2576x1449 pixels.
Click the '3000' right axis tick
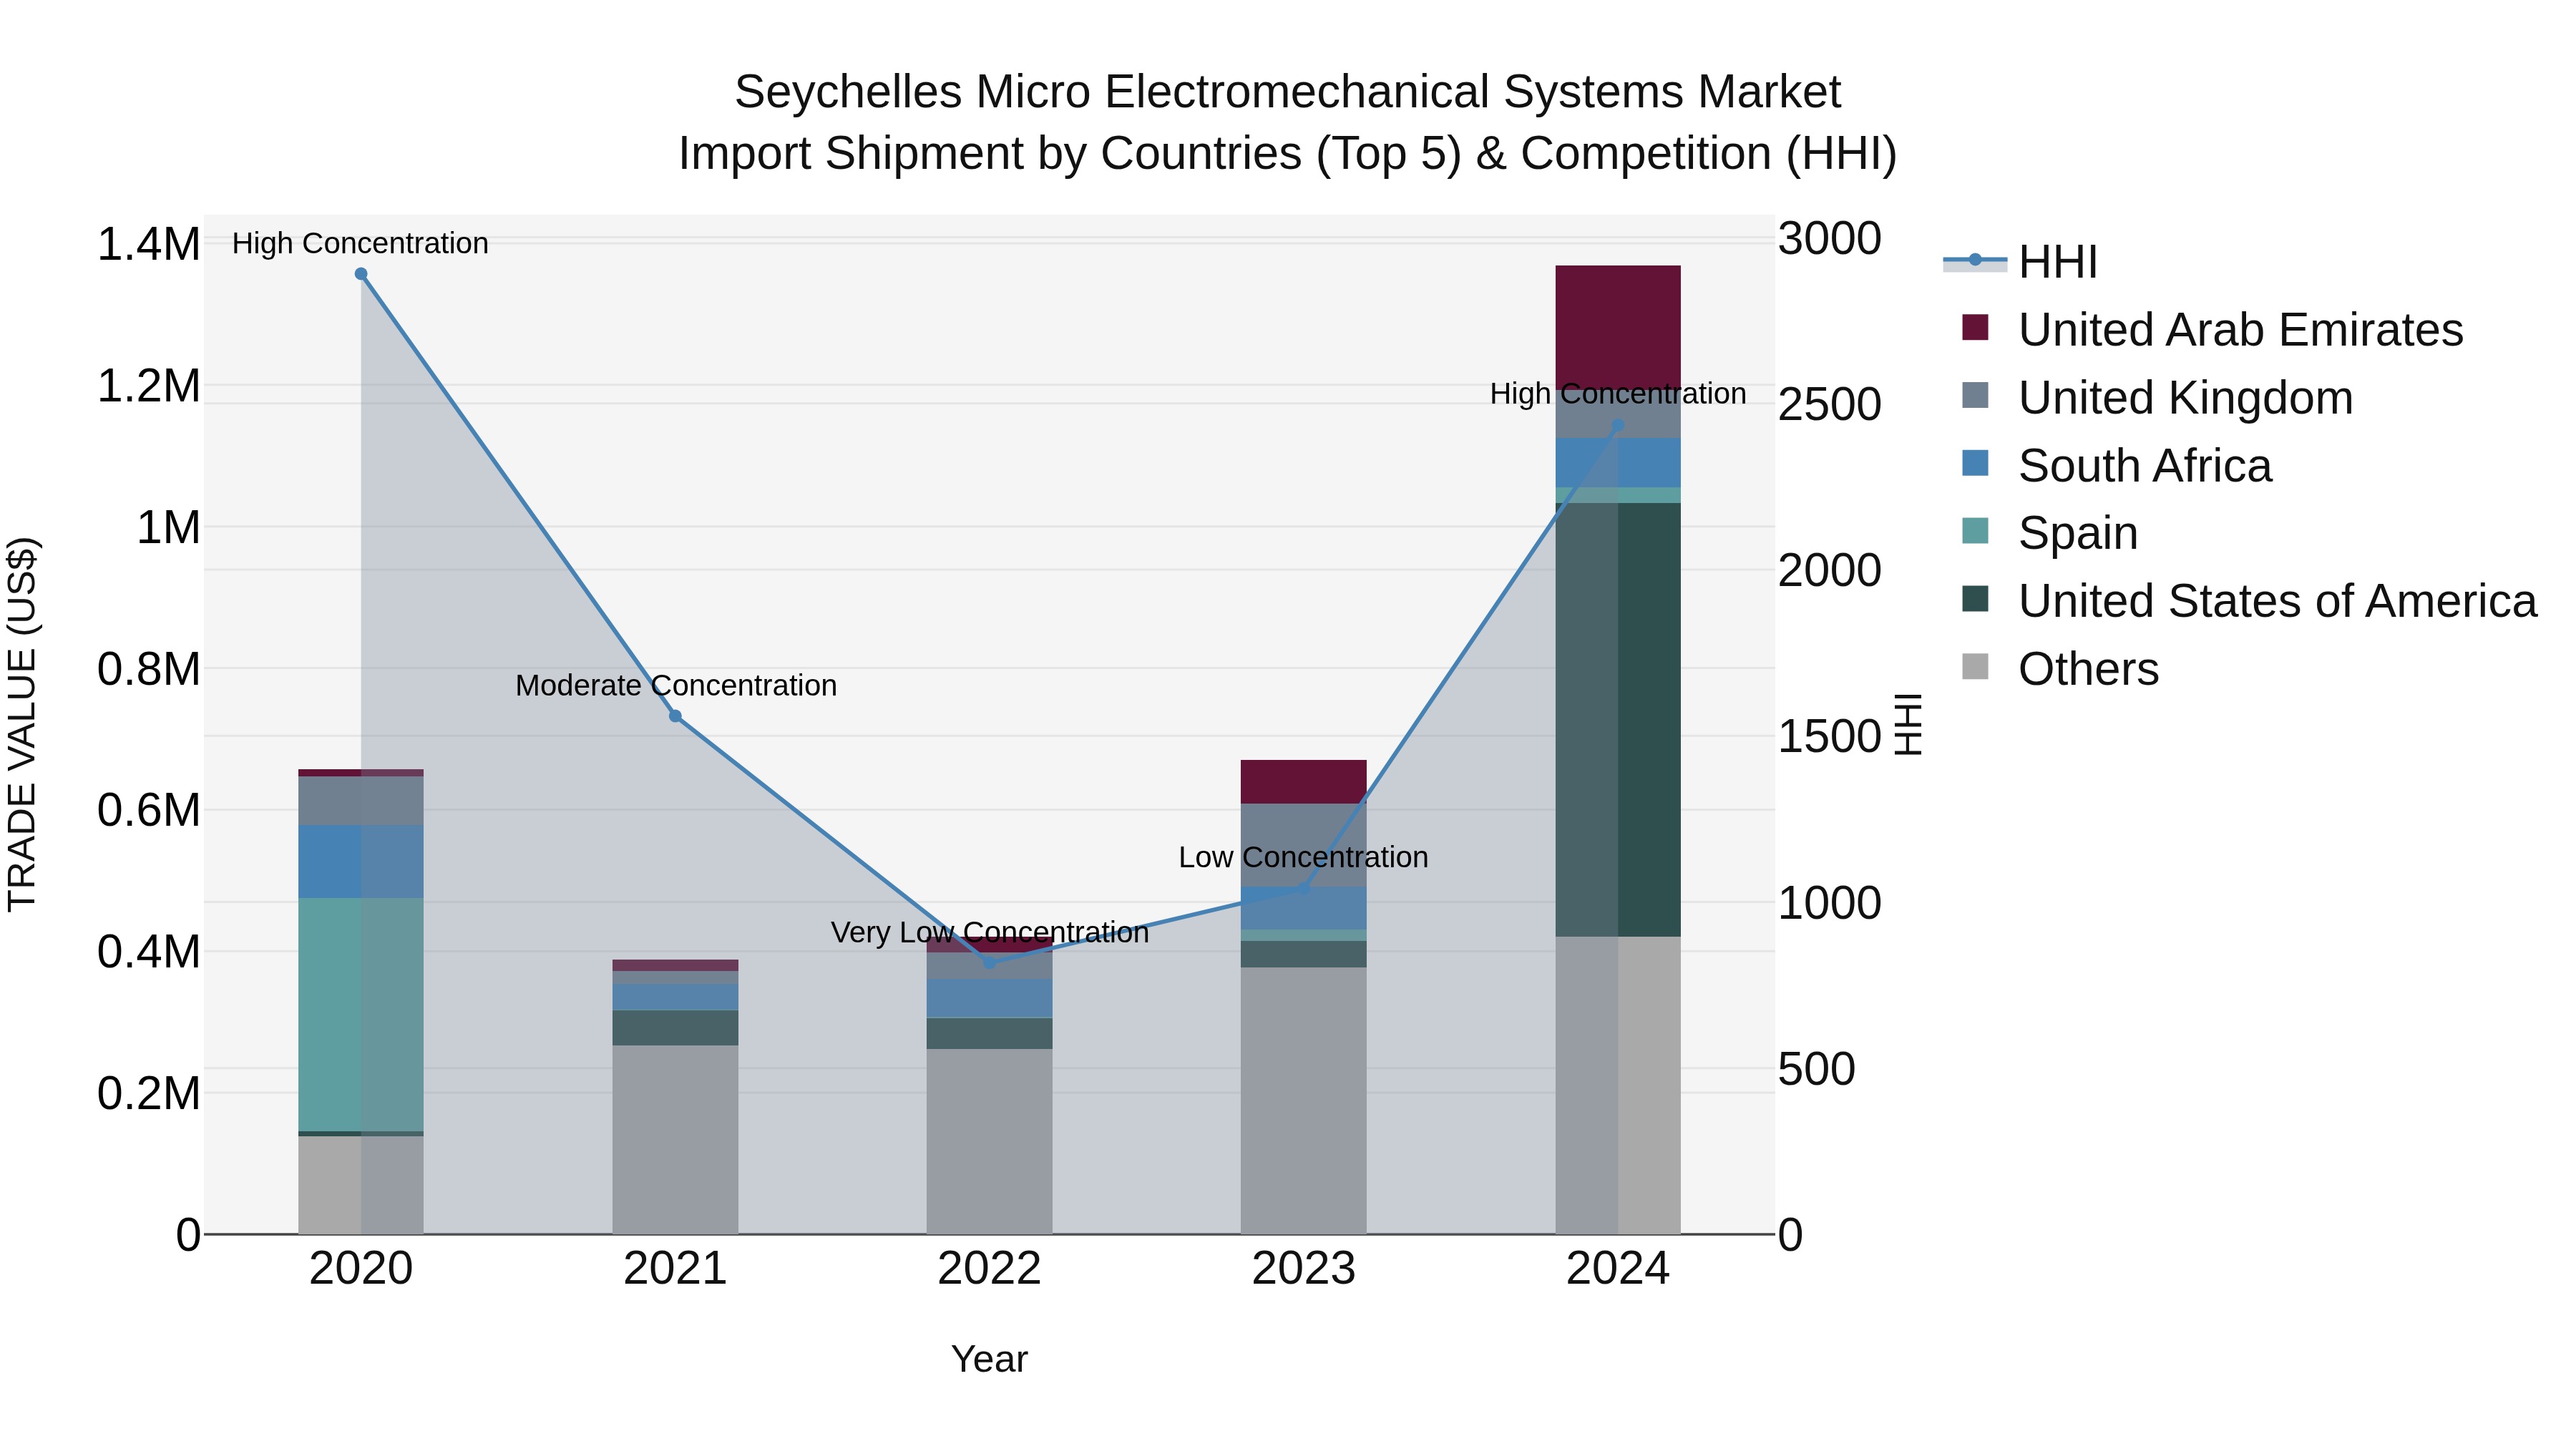pyautogui.click(x=1830, y=238)
